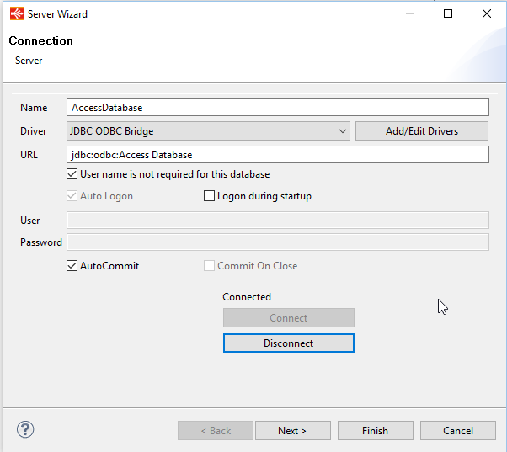This screenshot has width=507, height=452.
Task: Click the URL label
Action: tap(29, 155)
